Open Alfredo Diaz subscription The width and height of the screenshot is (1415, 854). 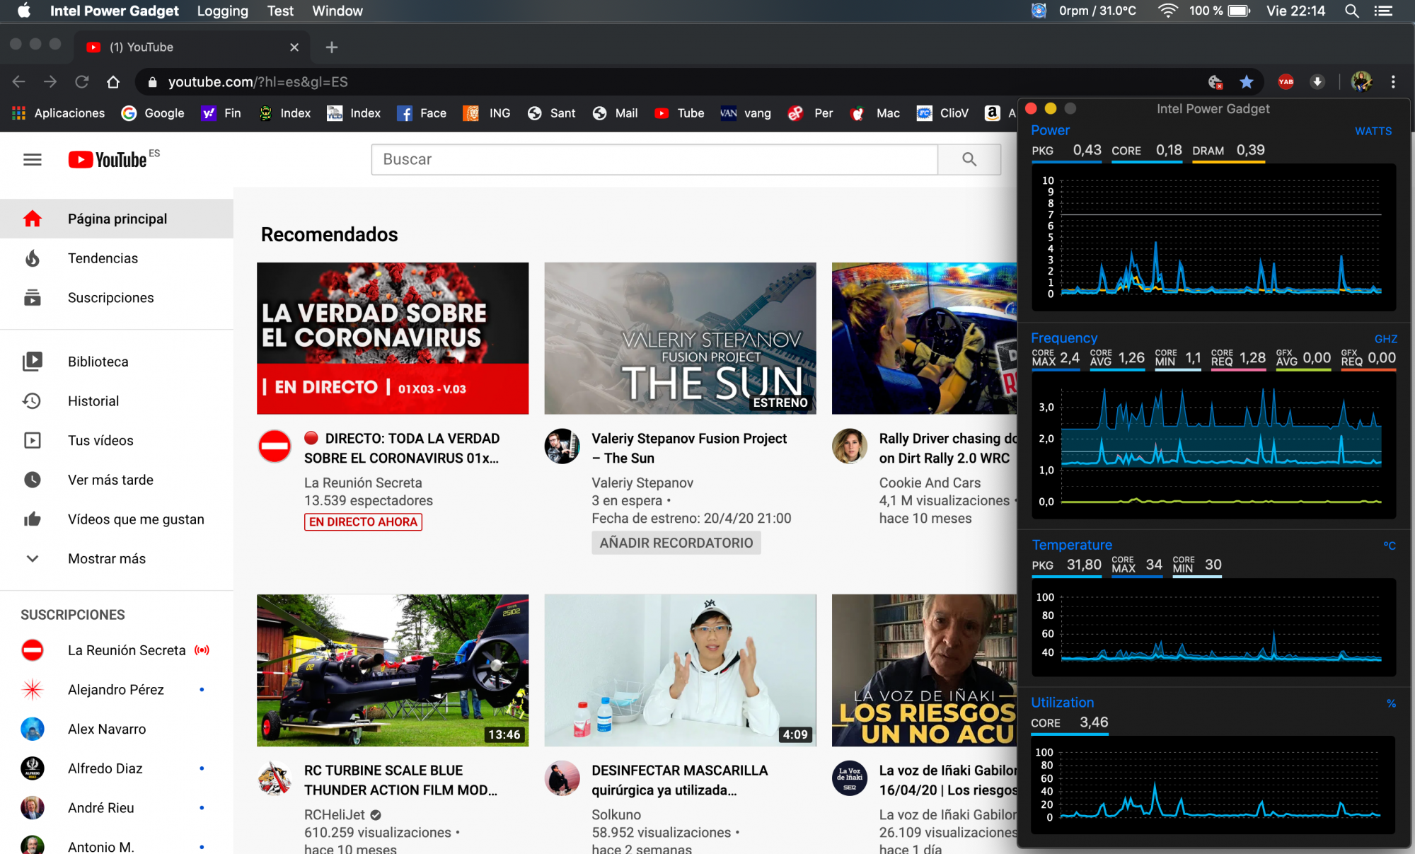[117, 768]
